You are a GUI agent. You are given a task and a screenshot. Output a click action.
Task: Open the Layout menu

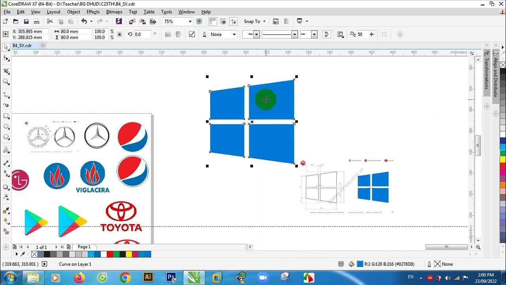pyautogui.click(x=54, y=12)
